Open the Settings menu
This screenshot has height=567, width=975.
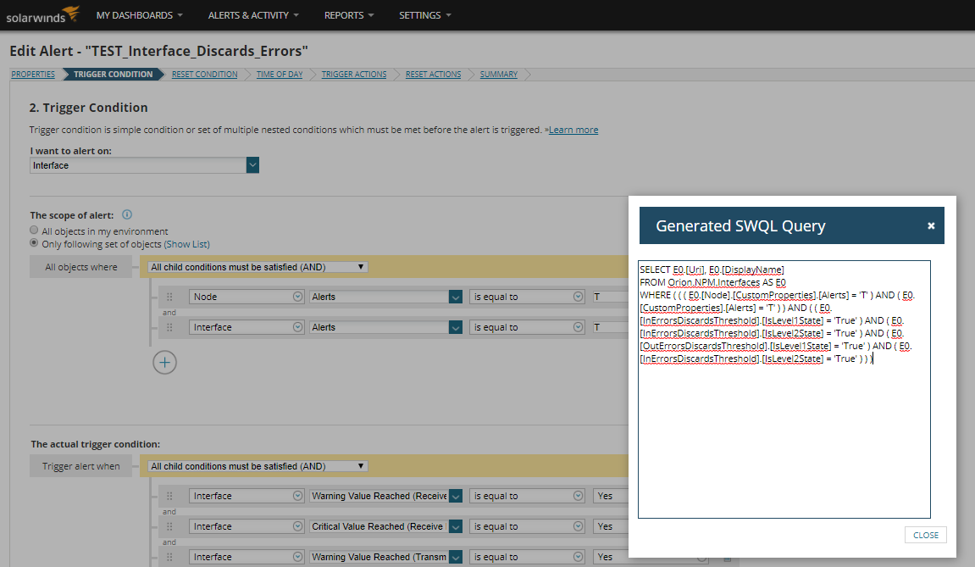point(424,15)
